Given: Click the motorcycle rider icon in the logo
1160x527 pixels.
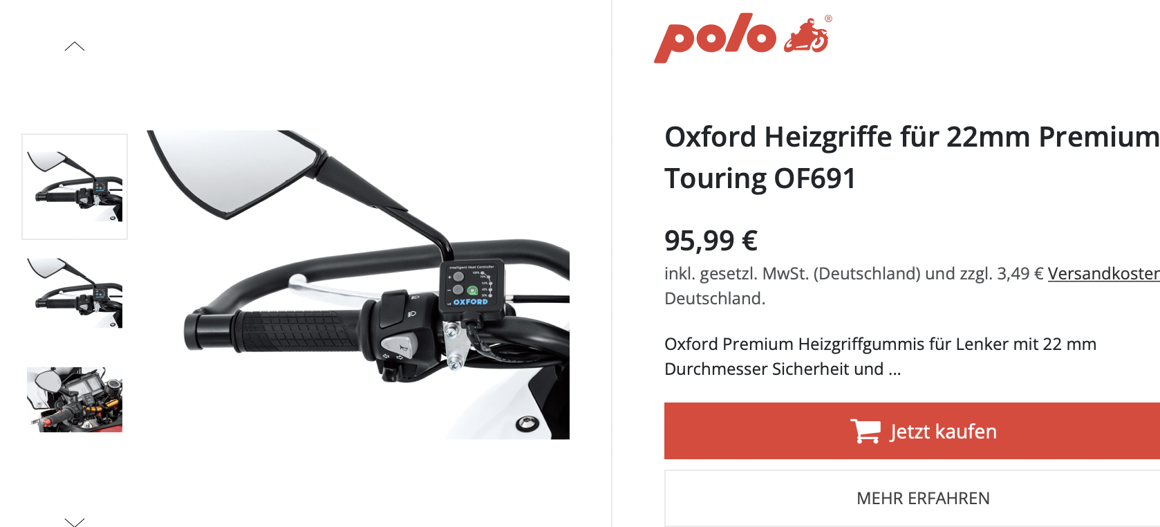Looking at the screenshot, I should pyautogui.click(x=806, y=36).
